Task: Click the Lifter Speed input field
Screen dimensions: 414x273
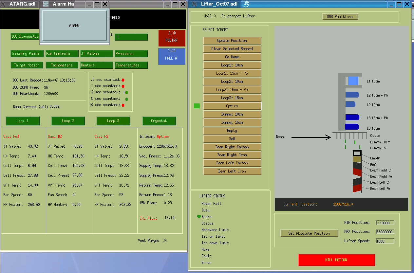Action: click(x=385, y=241)
